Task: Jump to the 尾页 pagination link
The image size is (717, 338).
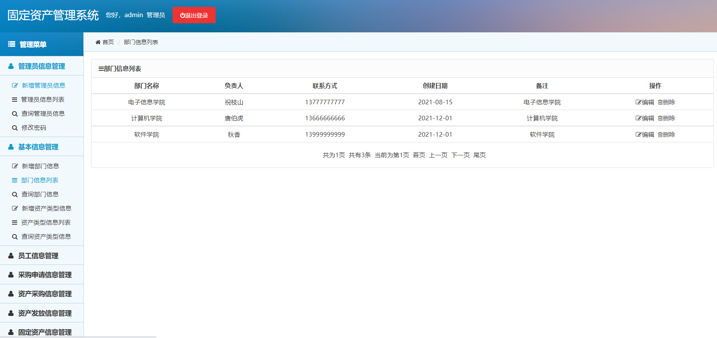Action: pyautogui.click(x=479, y=155)
